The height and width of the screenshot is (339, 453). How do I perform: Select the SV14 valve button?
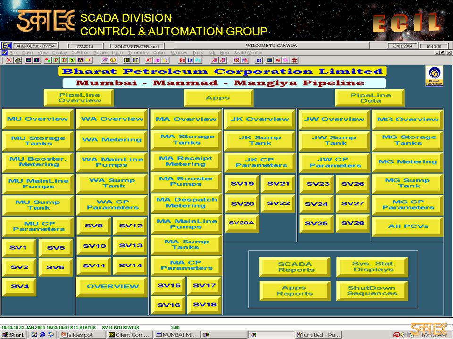click(x=130, y=266)
